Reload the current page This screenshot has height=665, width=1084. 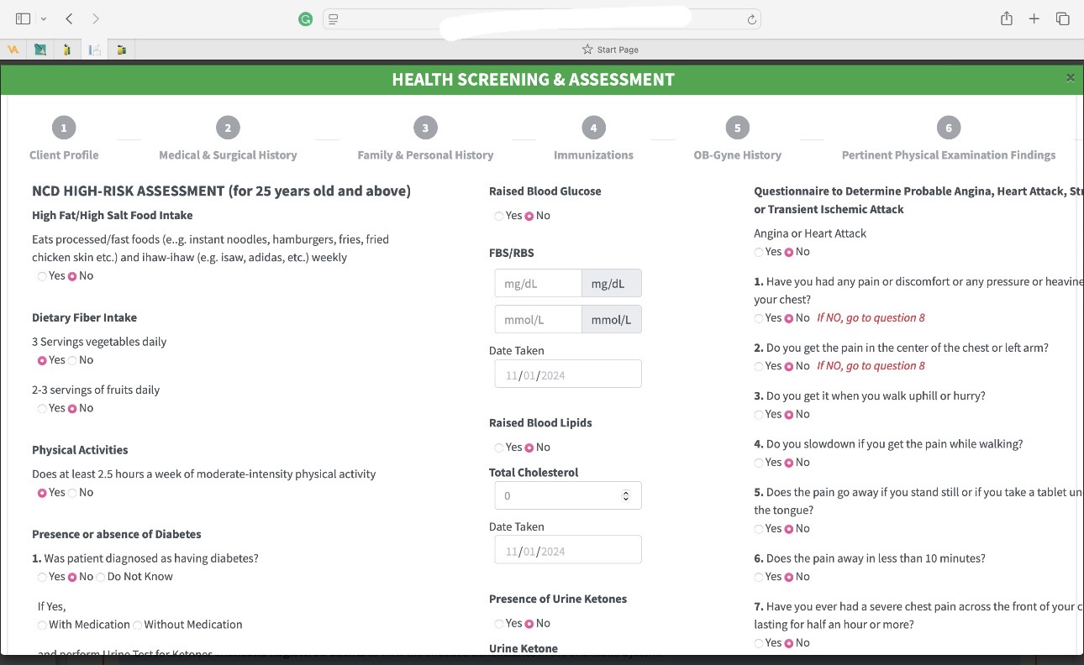[752, 19]
